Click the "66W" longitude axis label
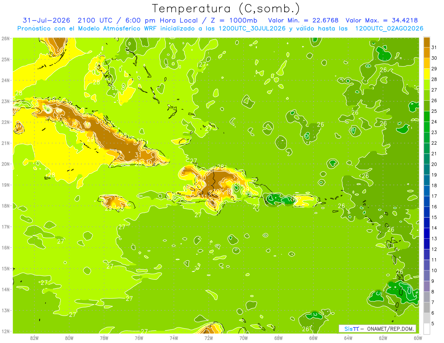Image resolution: width=444 pixels, height=343 pixels. click(x=313, y=338)
